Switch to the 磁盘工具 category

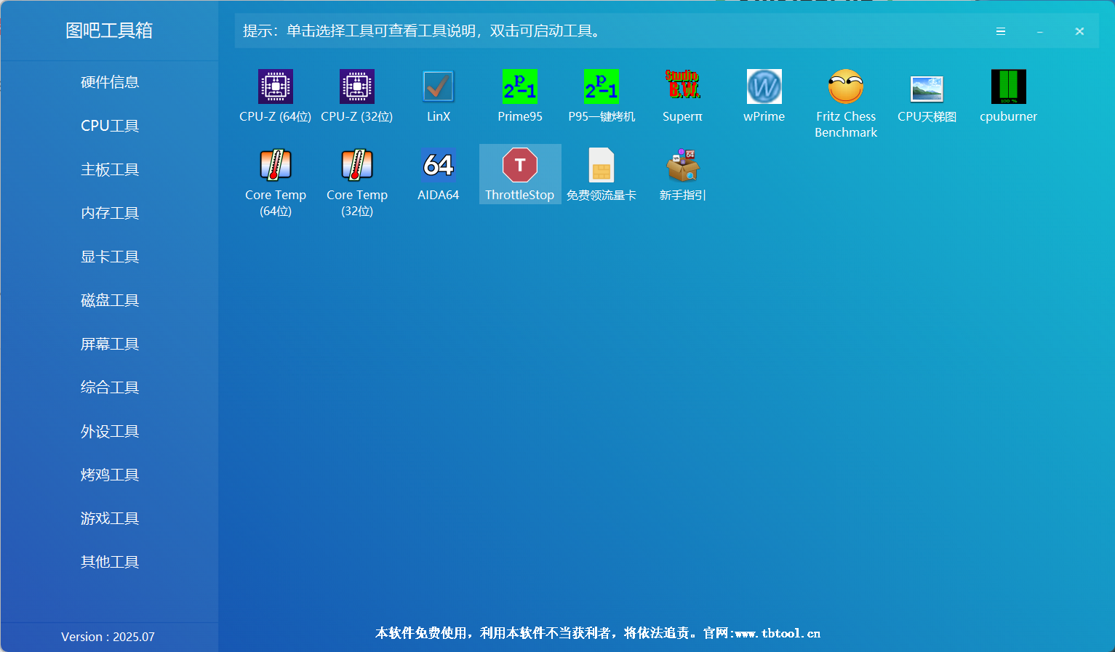coord(110,300)
